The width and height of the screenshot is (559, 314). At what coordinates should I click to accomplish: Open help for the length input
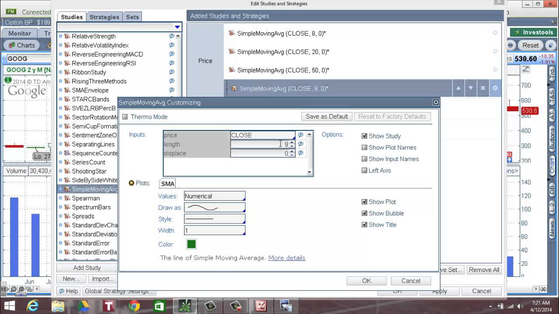pyautogui.click(x=300, y=144)
